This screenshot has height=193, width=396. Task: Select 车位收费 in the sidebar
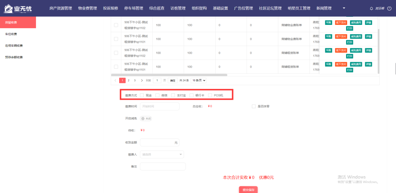(18, 34)
